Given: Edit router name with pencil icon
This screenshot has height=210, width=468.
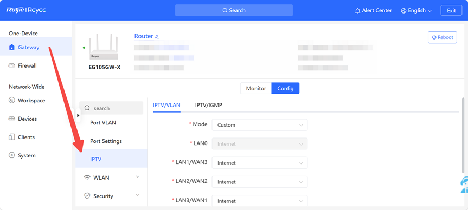Looking at the screenshot, I should coord(157,37).
